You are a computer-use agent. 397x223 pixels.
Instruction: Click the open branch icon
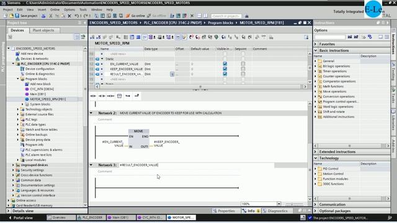coord(128,96)
